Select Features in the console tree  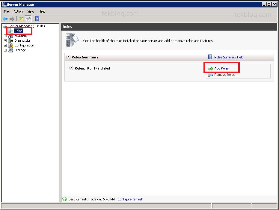(21, 36)
